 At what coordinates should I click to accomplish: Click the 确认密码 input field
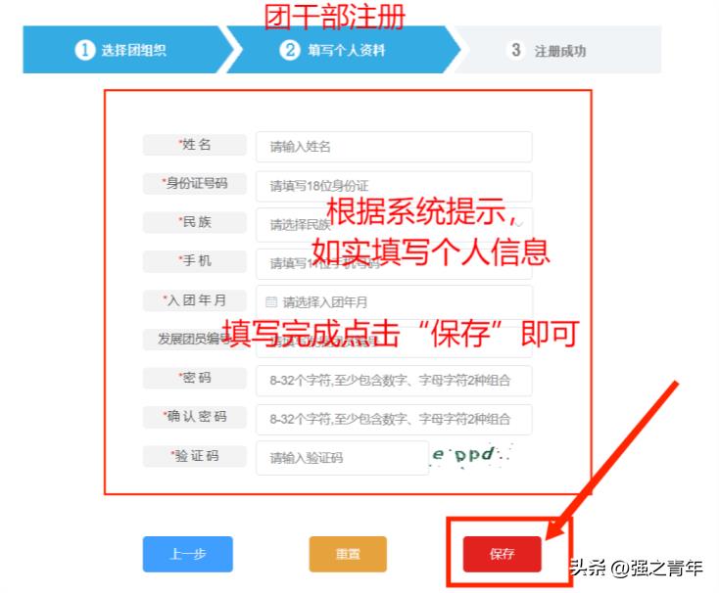pos(393,419)
